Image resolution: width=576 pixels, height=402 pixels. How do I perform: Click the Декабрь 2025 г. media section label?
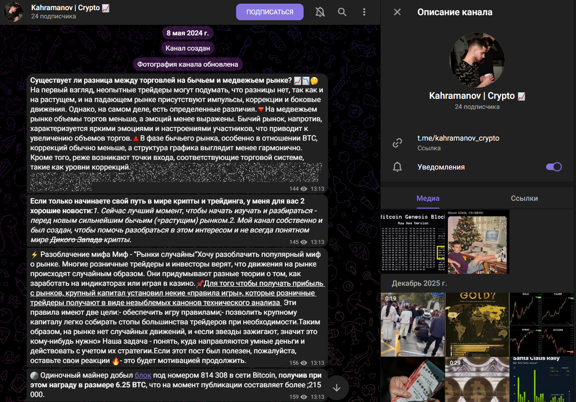[x=419, y=283]
